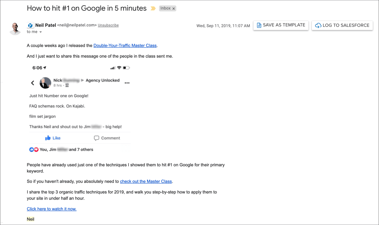Click the email date Wed, Sep 11, 2019
379x225 pixels.
pos(223,26)
